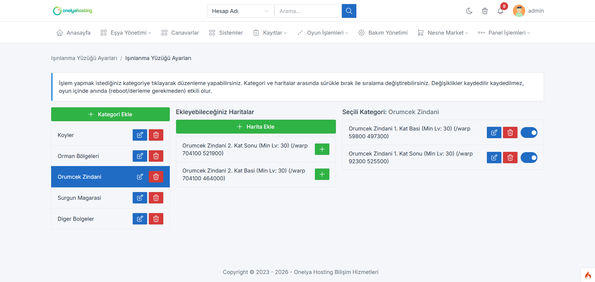
Task: Delete the Diger Bolgeler category
Action: click(x=156, y=219)
